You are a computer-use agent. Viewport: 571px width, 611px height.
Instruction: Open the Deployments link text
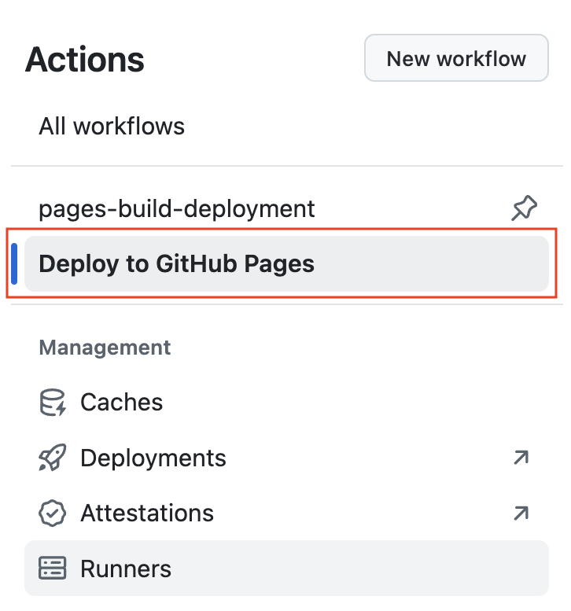coord(153,458)
